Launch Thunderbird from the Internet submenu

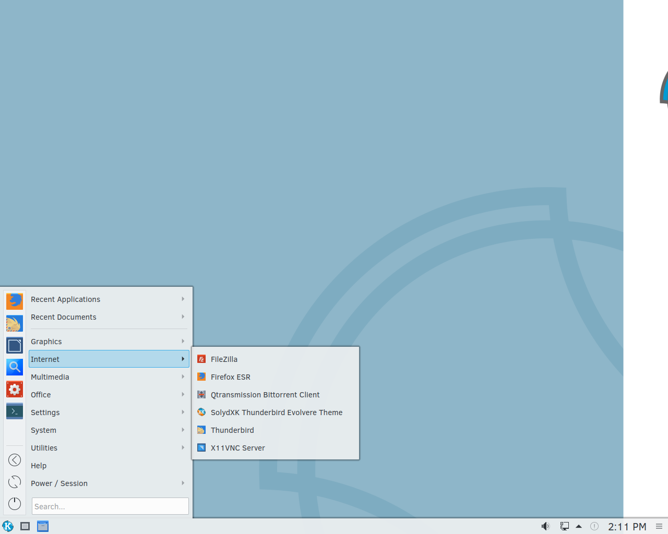pyautogui.click(x=276, y=430)
